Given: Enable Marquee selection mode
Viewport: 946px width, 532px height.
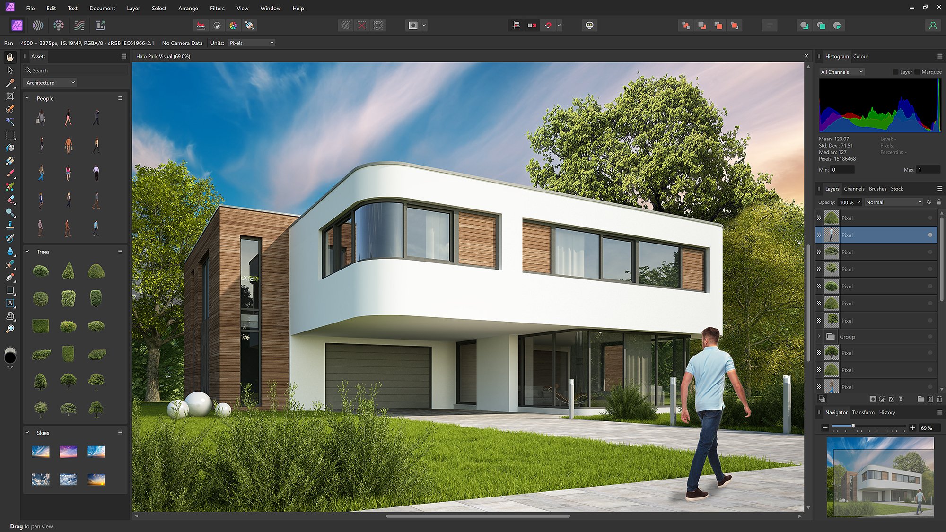Looking at the screenshot, I should click(918, 71).
